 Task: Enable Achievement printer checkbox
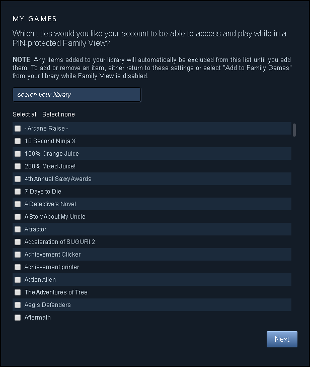click(x=18, y=267)
